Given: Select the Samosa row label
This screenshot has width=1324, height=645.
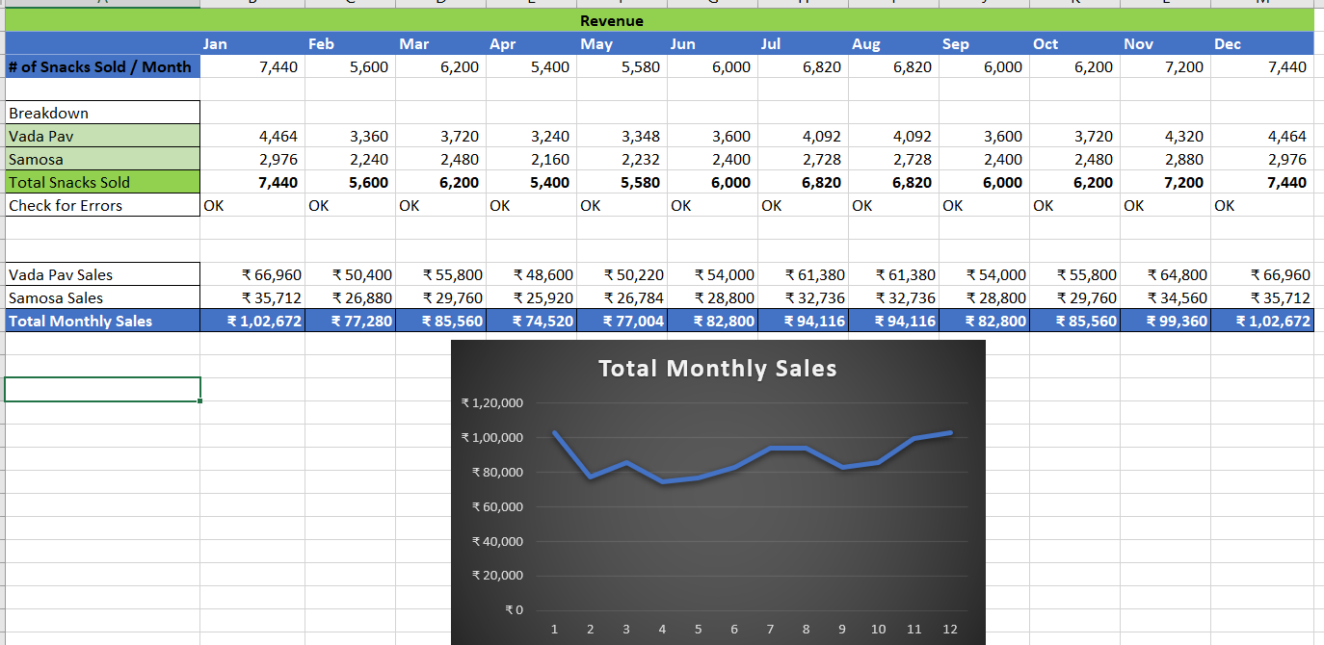Looking at the screenshot, I should pyautogui.click(x=102, y=159).
